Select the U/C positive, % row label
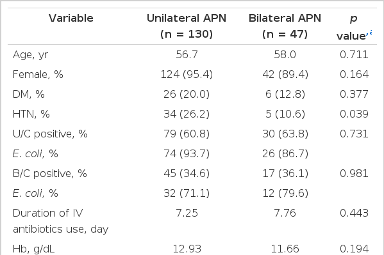Viewport: 384px width, 255px height. coord(50,134)
